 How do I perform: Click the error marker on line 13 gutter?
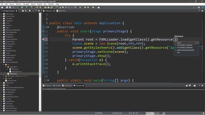(43, 39)
